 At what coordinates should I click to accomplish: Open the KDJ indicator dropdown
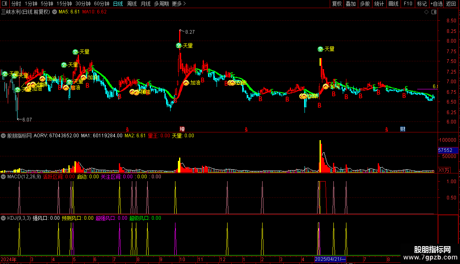3,218
